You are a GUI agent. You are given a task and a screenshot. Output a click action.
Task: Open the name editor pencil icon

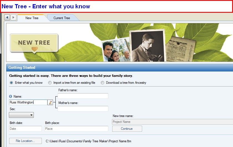pos(50,102)
